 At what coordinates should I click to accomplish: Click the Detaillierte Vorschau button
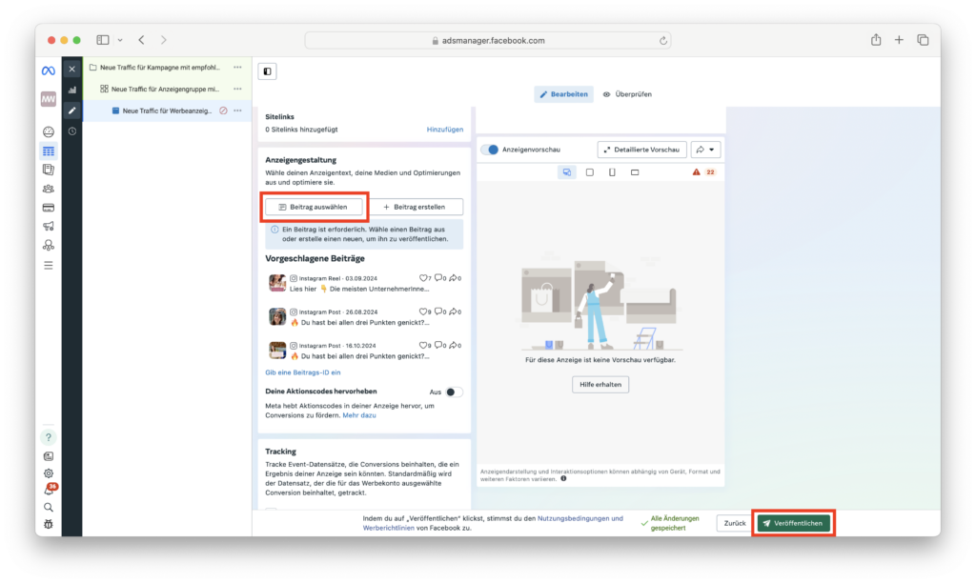click(641, 150)
